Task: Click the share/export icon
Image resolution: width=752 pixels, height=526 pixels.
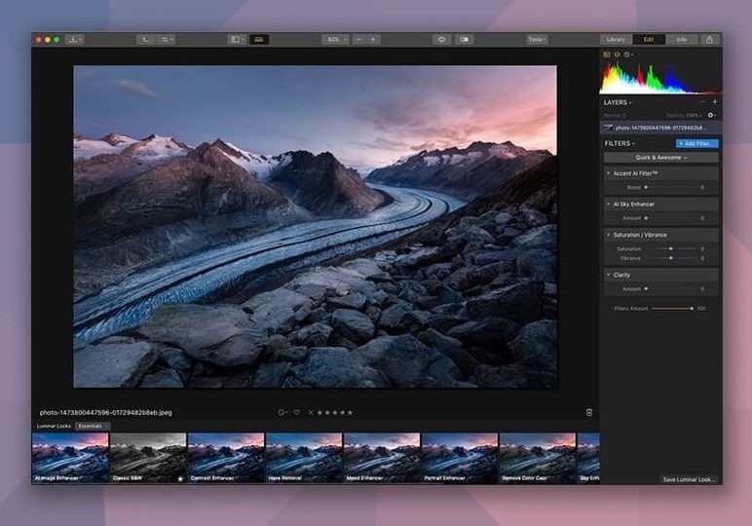Action: (710, 40)
